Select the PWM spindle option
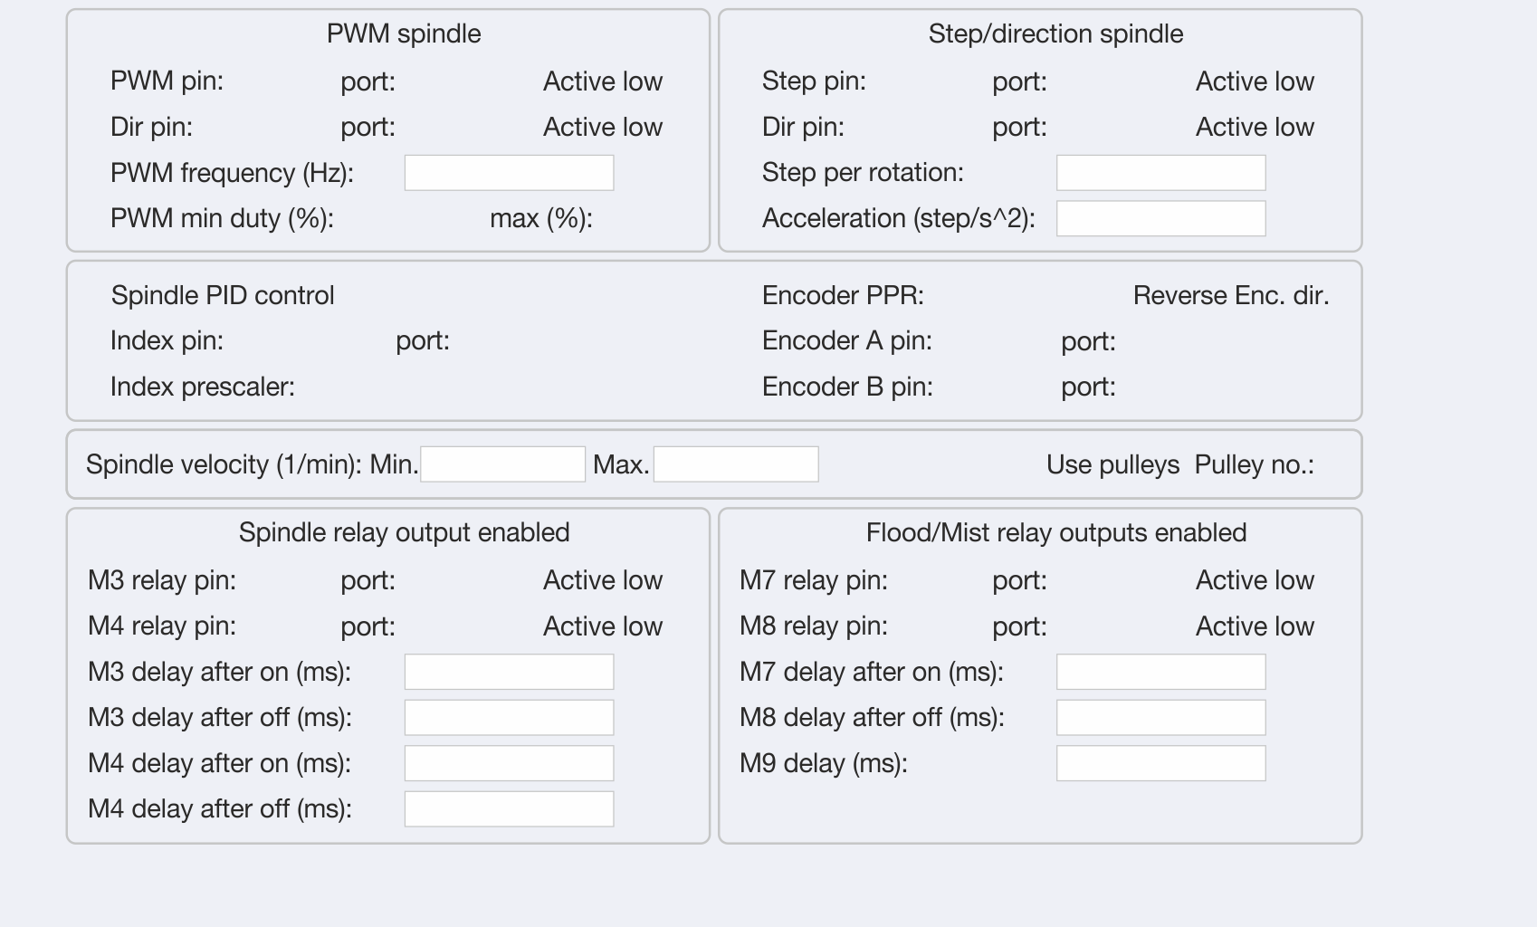The image size is (1537, 927). (x=404, y=34)
